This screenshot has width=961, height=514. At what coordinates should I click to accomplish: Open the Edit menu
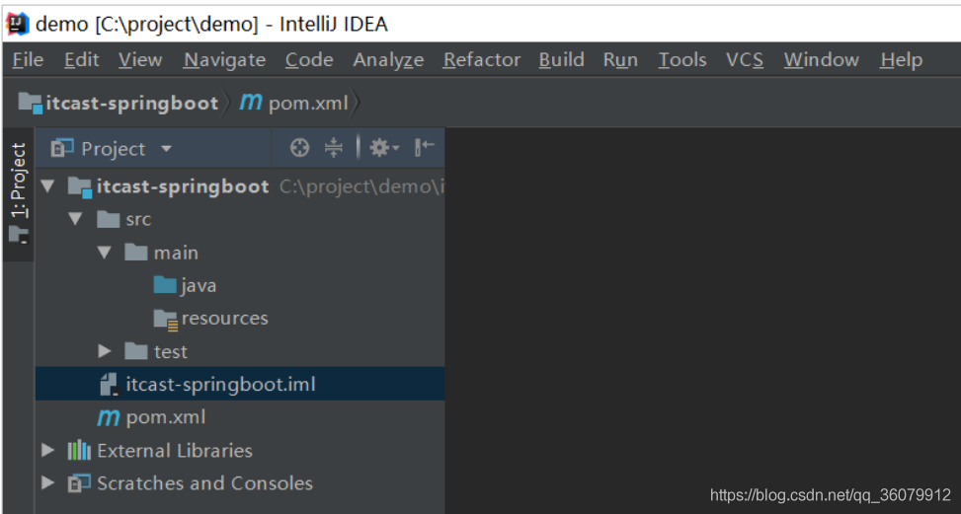tap(82, 59)
